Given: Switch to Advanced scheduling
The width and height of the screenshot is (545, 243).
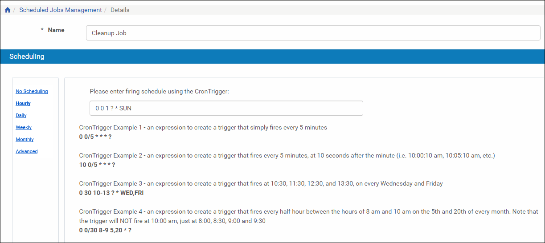Looking at the screenshot, I should [27, 151].
